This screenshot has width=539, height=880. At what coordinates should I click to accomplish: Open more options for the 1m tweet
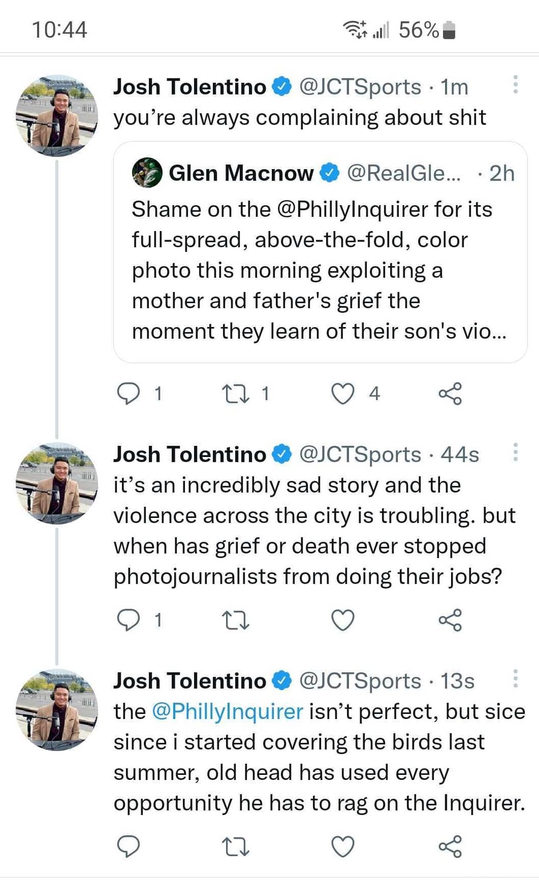pos(515,85)
